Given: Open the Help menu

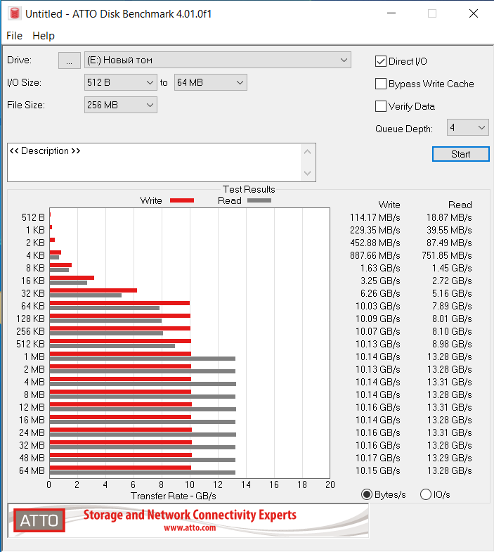Looking at the screenshot, I should click(x=44, y=36).
